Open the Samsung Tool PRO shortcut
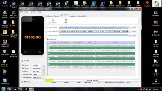Viewport: 162px width, 91px height. point(5,24)
